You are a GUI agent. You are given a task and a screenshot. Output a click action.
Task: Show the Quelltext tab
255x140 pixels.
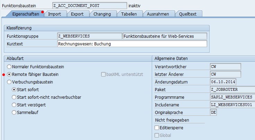pos(187,14)
